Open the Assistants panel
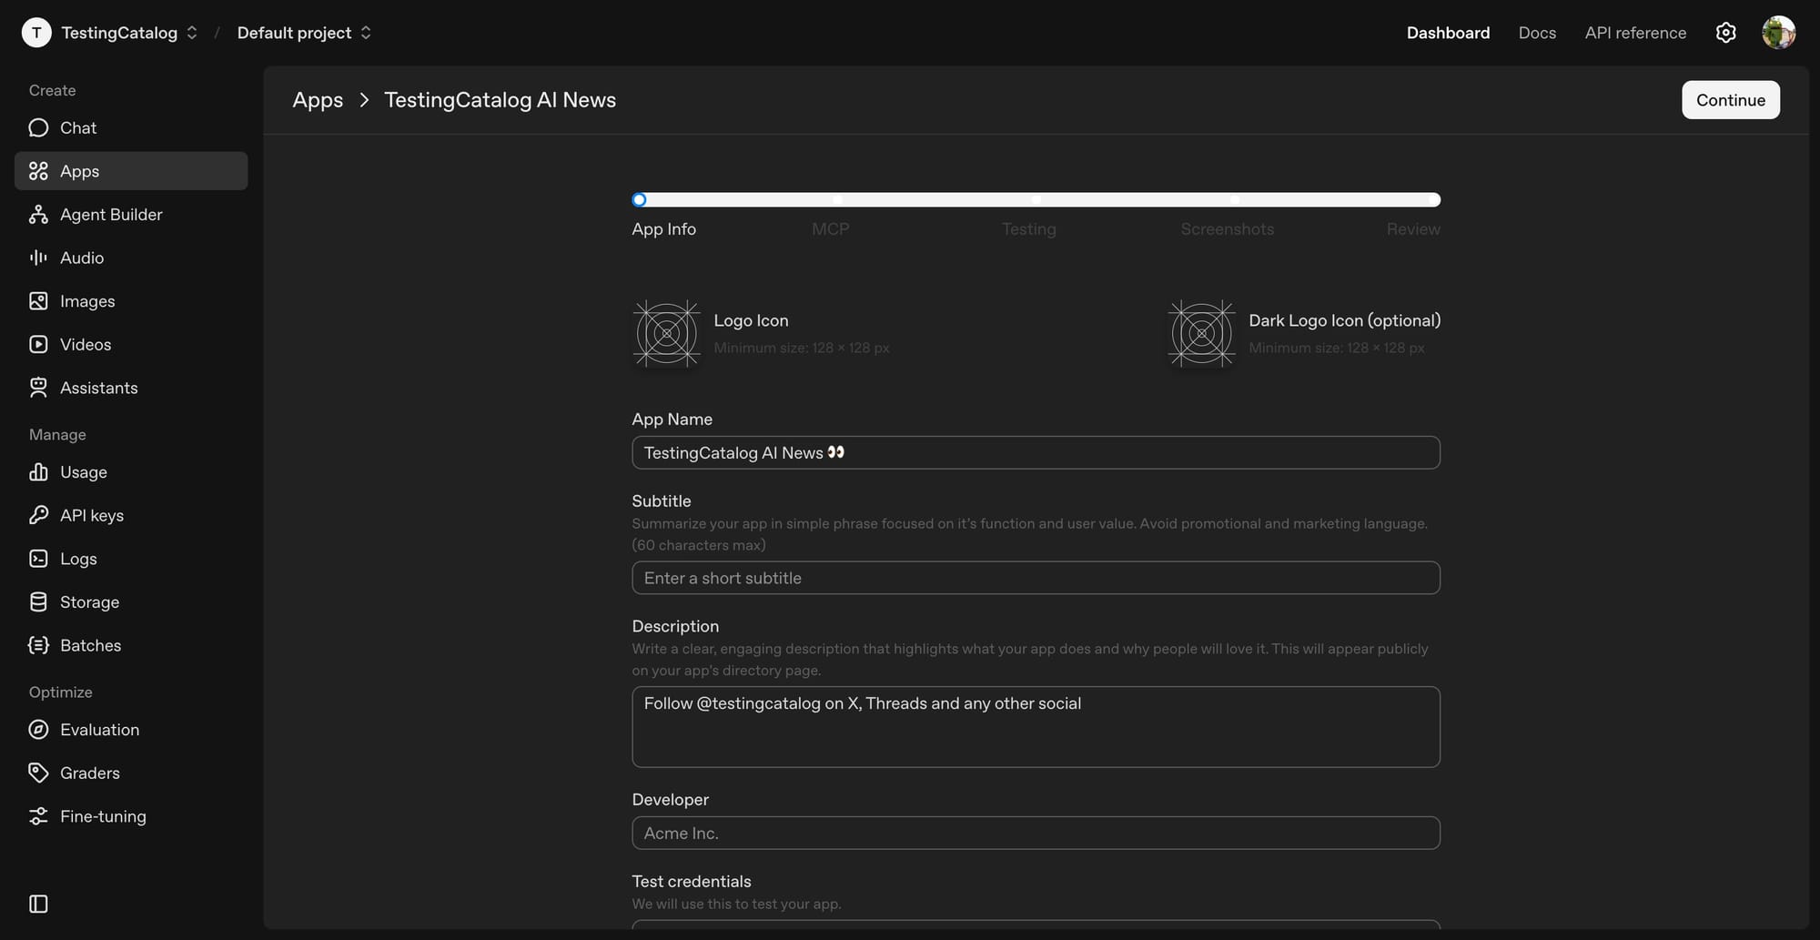This screenshot has width=1820, height=940. coord(98,387)
